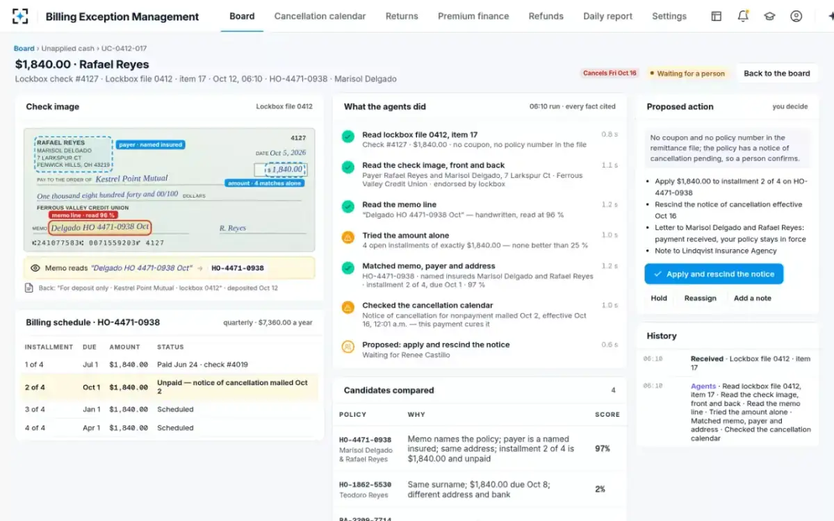Click 'Paid Jun 24 · check #4019' status
The height and width of the screenshot is (521, 834).
202,364
